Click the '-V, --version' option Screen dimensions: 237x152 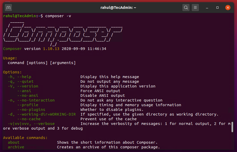click(23, 86)
